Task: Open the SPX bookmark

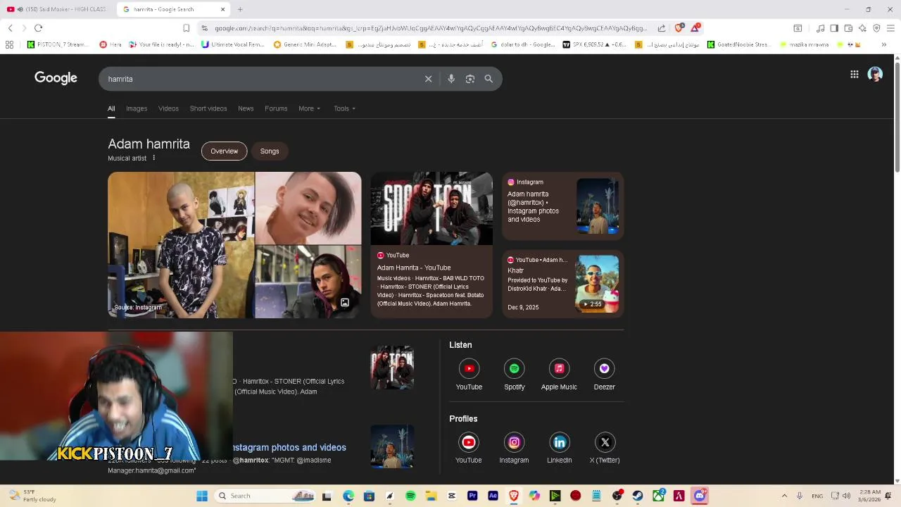Action: coord(595,44)
